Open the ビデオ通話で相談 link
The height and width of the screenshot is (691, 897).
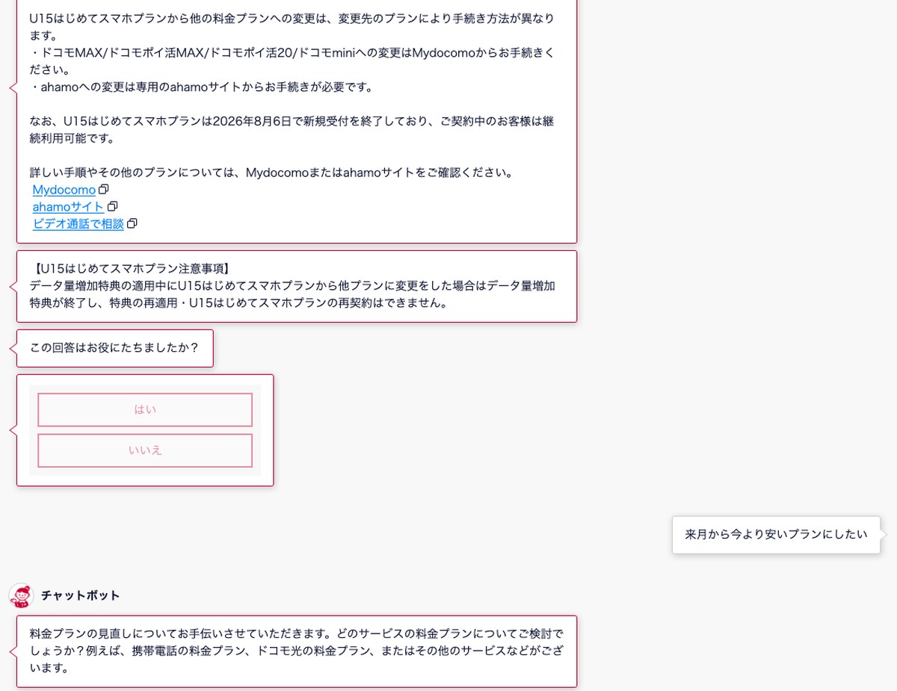(x=78, y=224)
